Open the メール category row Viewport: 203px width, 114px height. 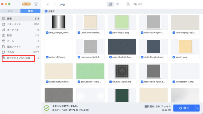tap(20, 41)
